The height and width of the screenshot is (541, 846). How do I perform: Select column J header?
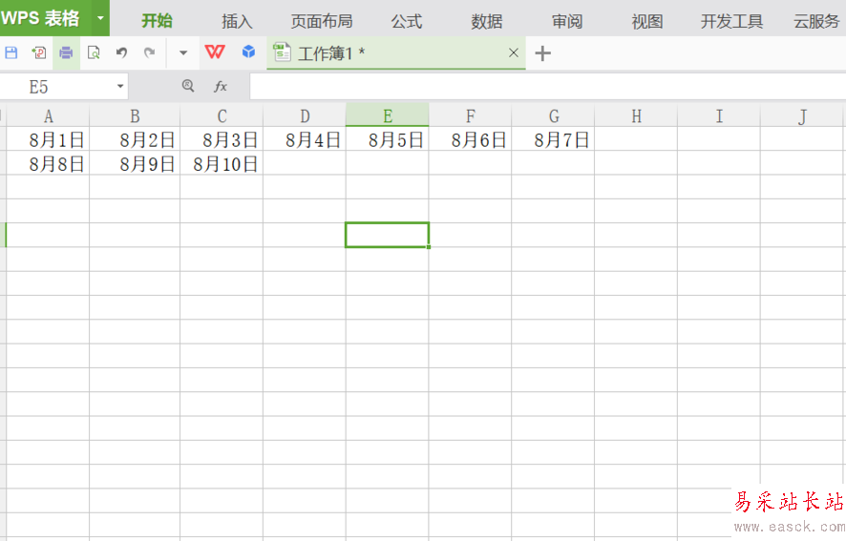click(803, 116)
